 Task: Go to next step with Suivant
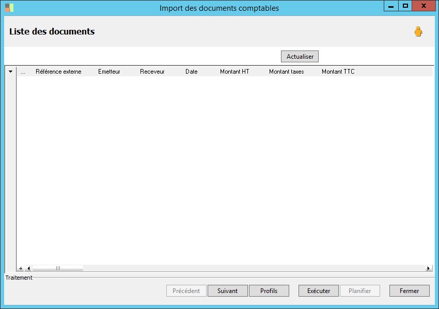[x=228, y=291]
